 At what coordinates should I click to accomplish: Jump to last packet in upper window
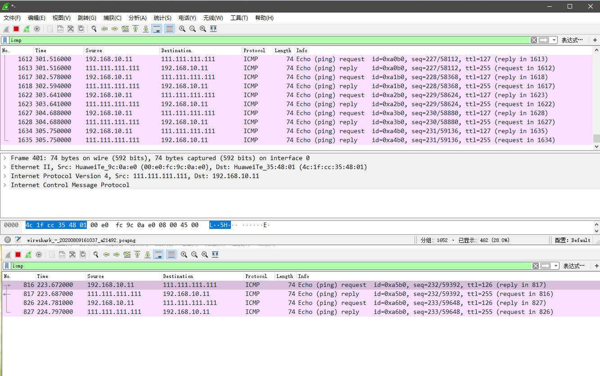[x=146, y=29]
